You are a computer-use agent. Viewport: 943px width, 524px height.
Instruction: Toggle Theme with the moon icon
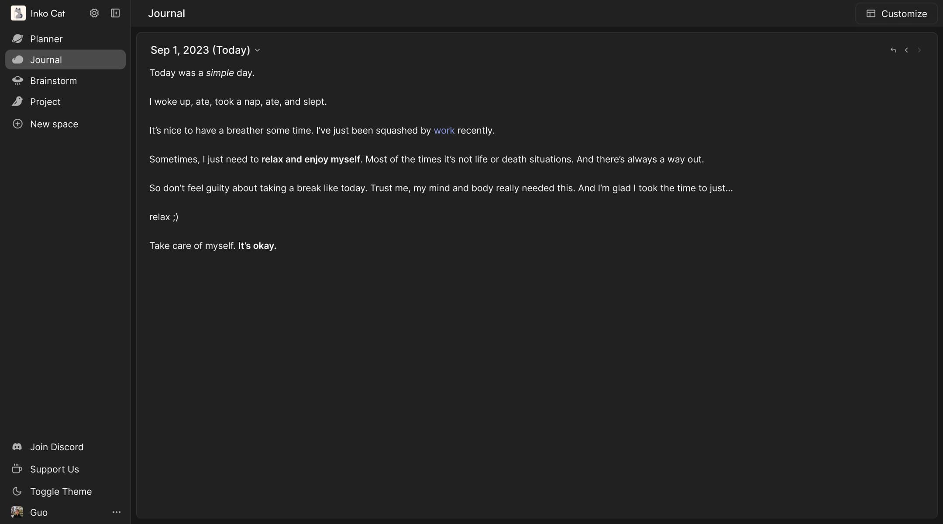click(x=17, y=491)
